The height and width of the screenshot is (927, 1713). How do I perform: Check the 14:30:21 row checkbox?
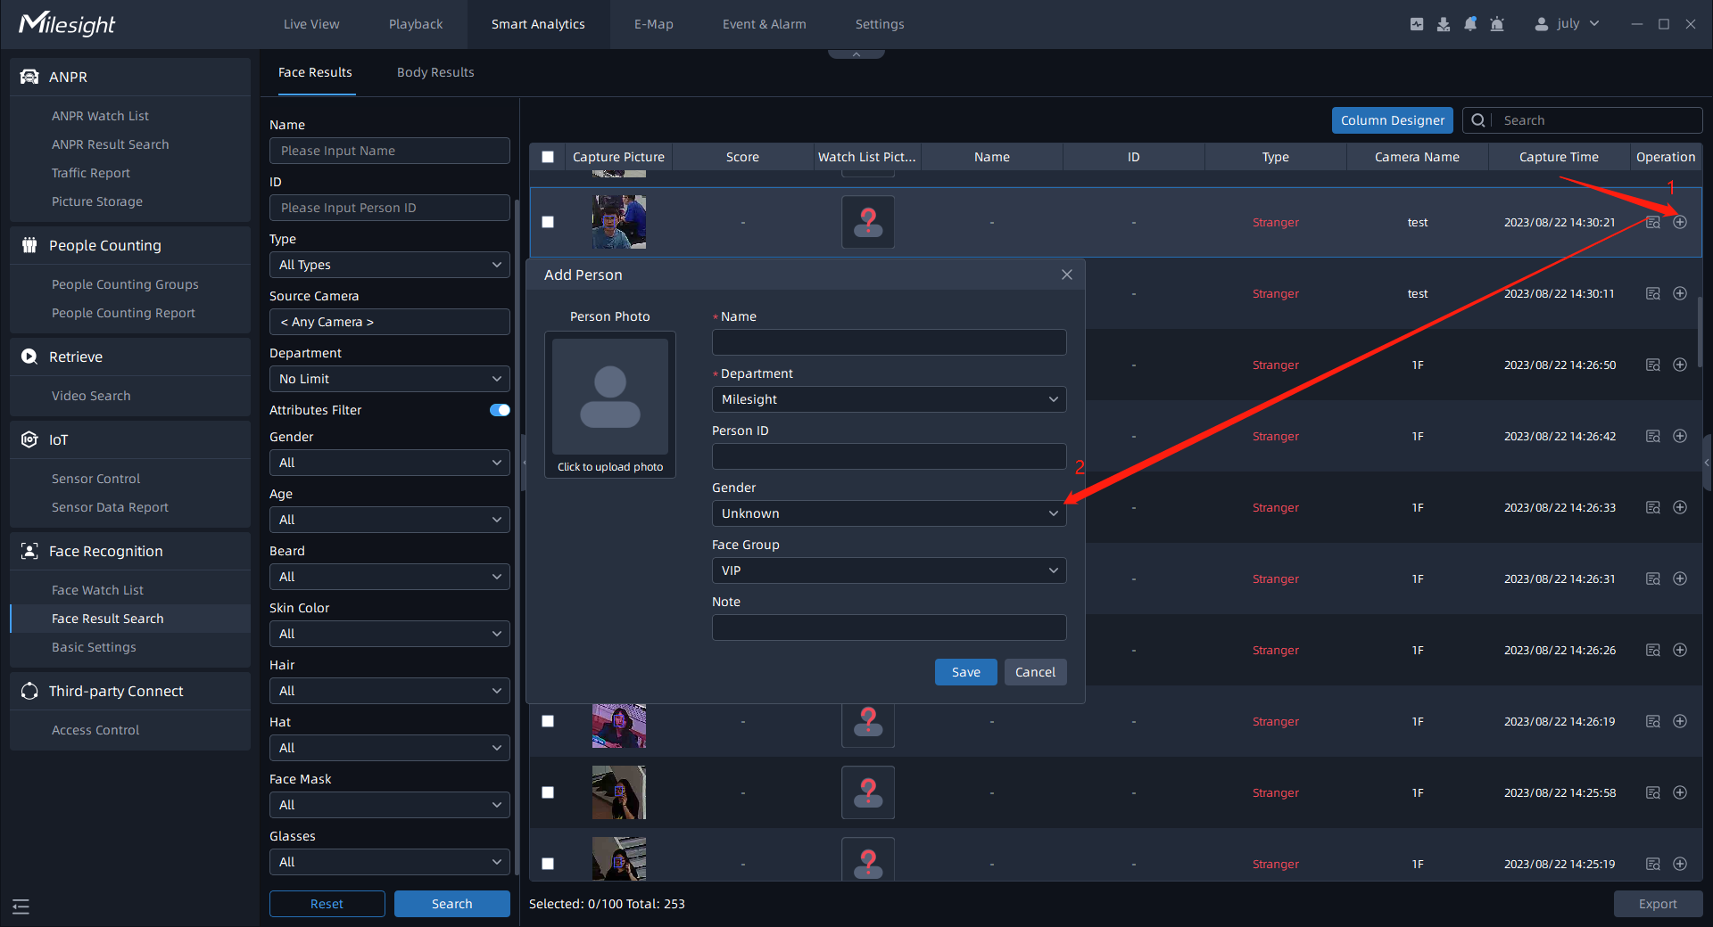548,222
